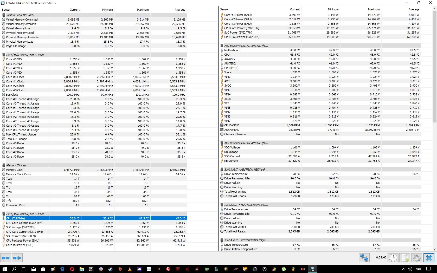Launch Mail from the taskbar

(34, 269)
